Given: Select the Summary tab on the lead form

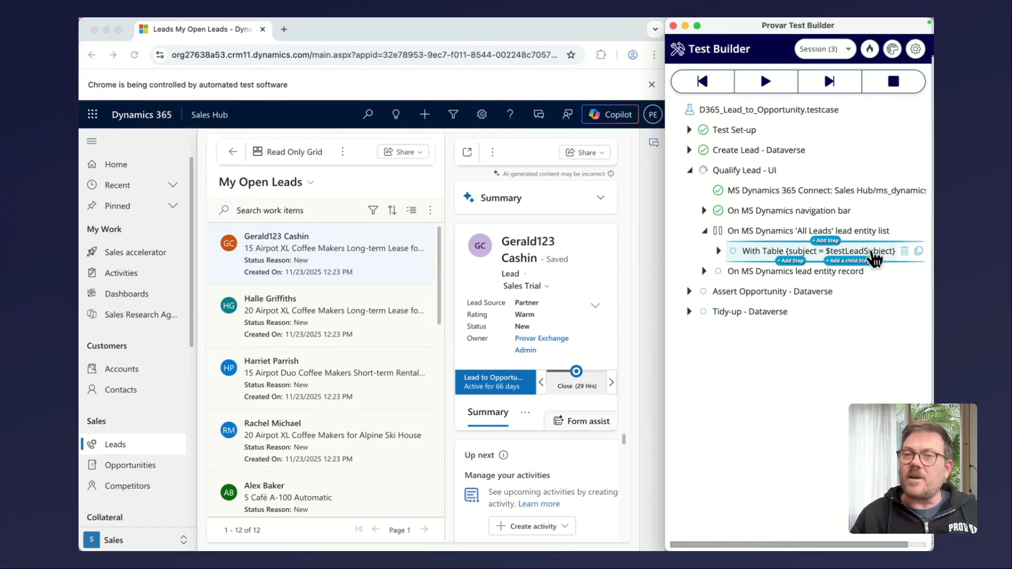Looking at the screenshot, I should coord(488,412).
